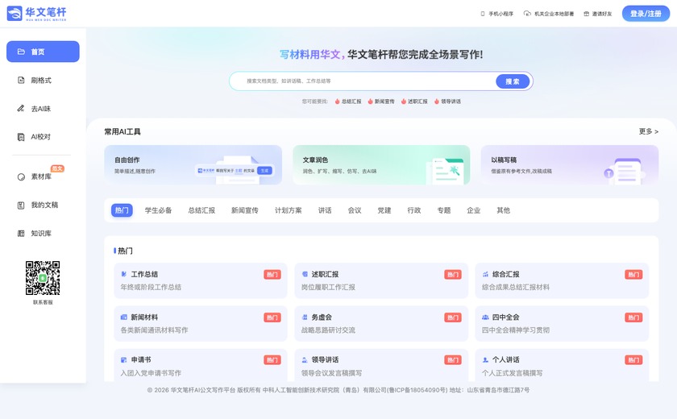The image size is (677, 419).
Task: Click the 个人讲话 card icon
Action: (485, 359)
